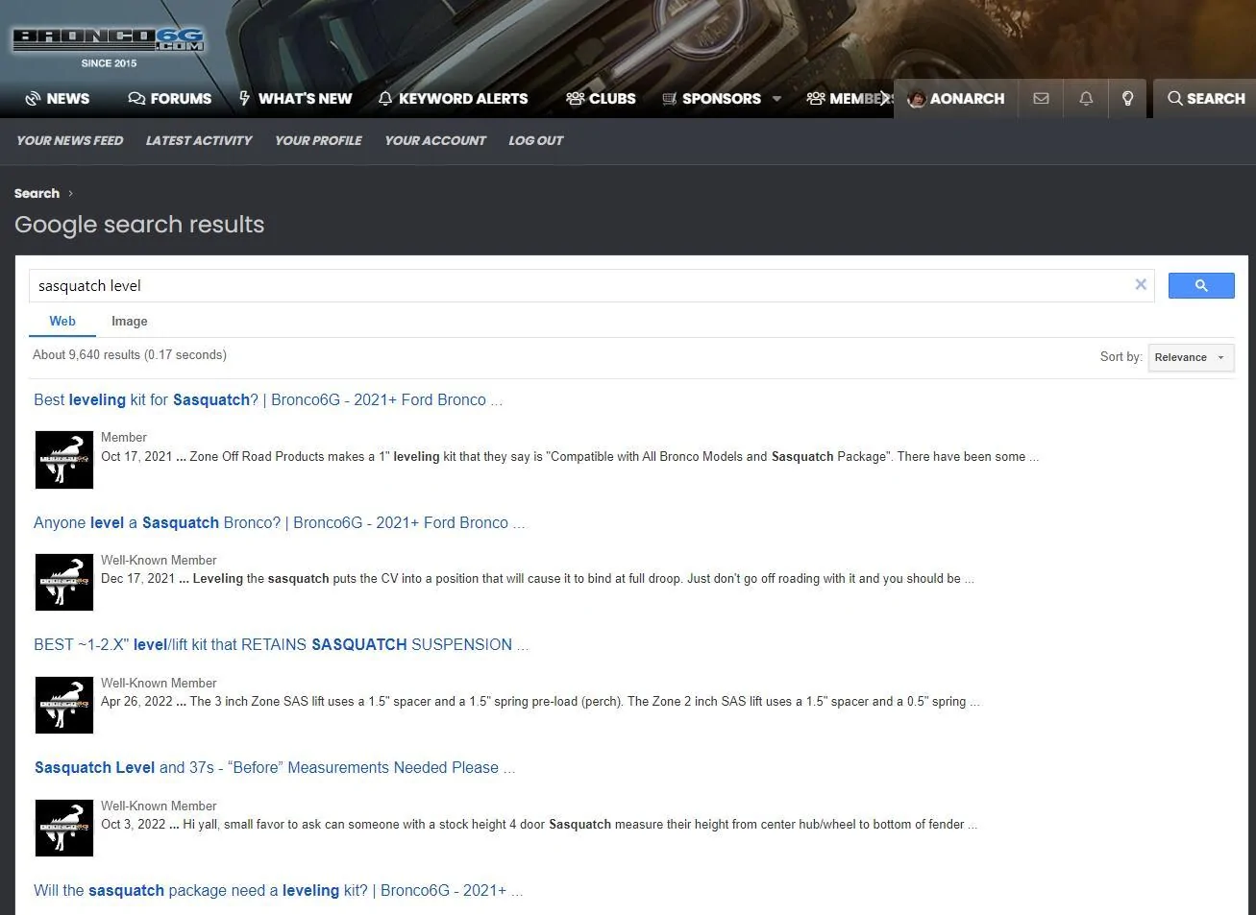This screenshot has height=915, width=1256.
Task: Toggle the light bulb style switcher
Action: tap(1128, 99)
